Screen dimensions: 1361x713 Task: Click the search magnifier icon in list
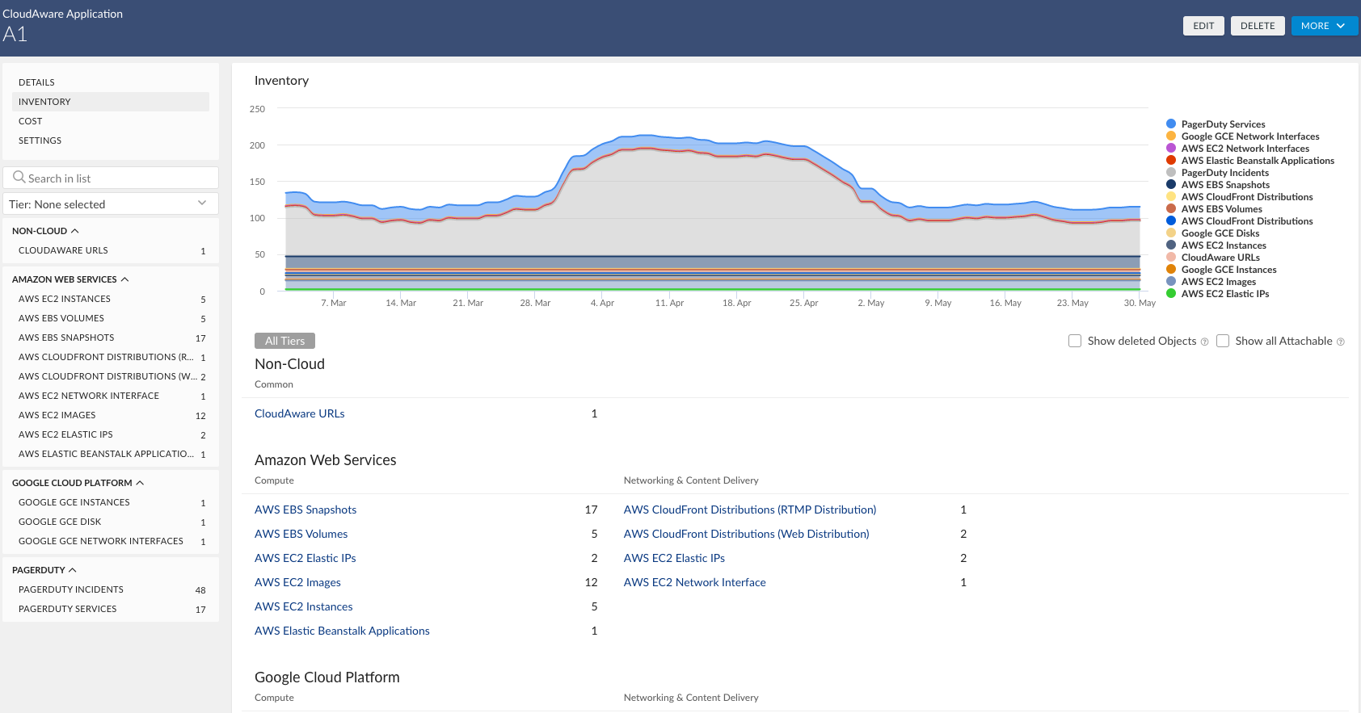[x=19, y=178]
